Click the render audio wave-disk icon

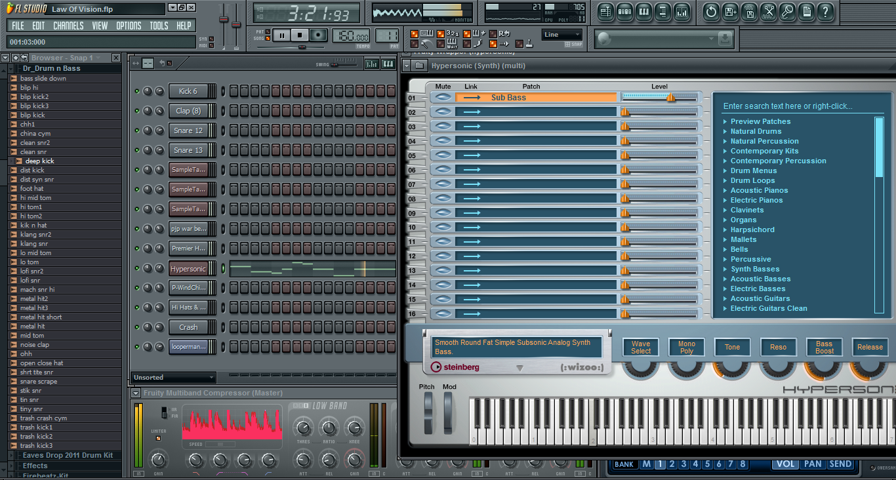click(750, 11)
